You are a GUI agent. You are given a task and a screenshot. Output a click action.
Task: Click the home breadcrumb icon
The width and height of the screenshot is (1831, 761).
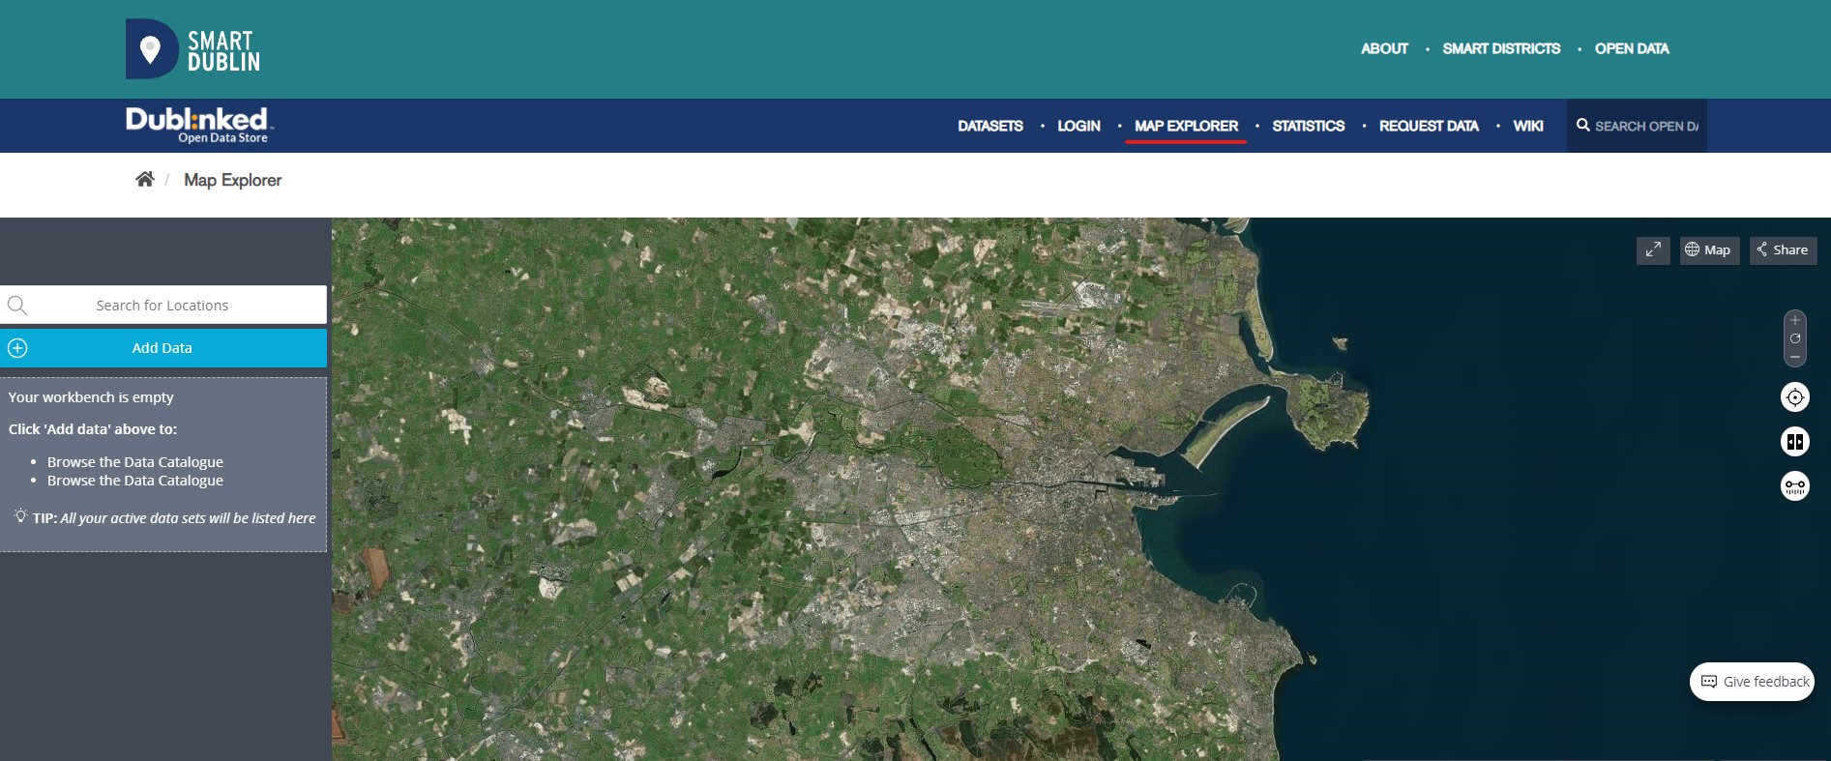click(145, 179)
